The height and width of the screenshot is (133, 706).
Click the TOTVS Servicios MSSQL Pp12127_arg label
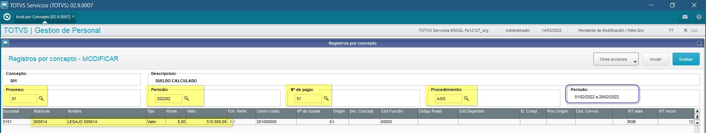[453, 30]
